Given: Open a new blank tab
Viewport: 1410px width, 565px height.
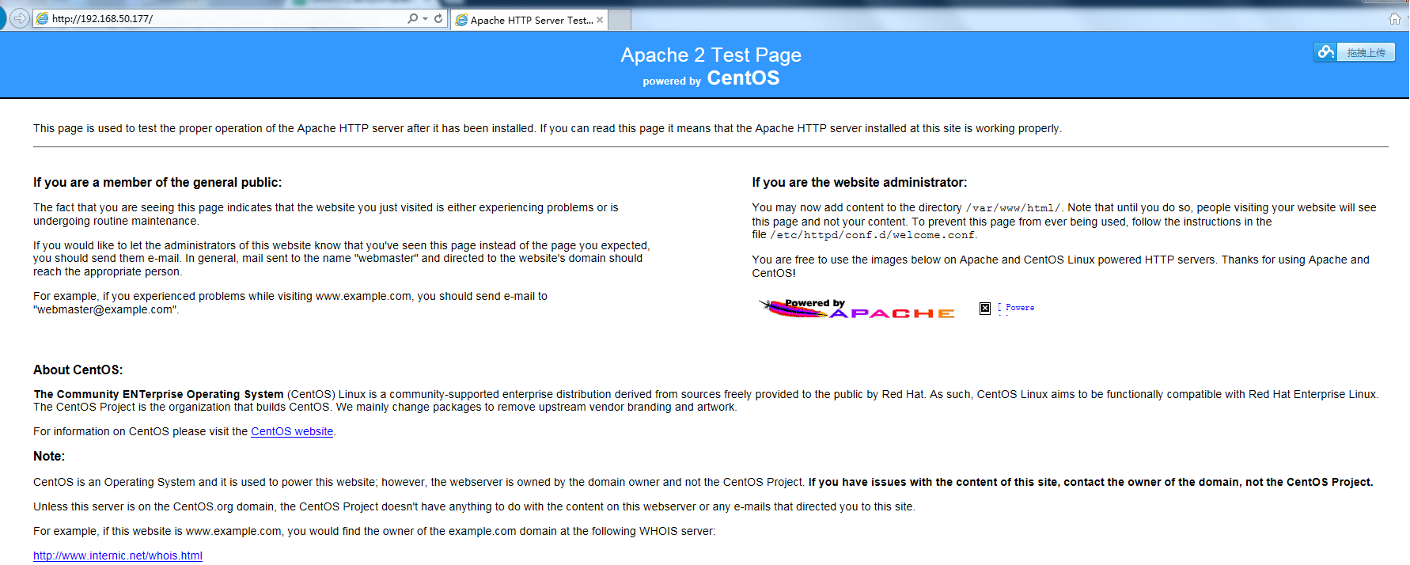Looking at the screenshot, I should (620, 20).
